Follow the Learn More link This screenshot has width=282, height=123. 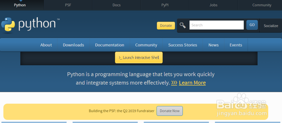pos(192,83)
